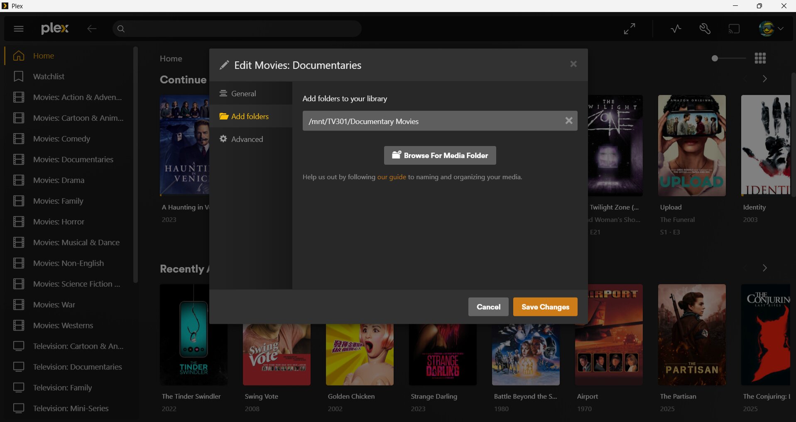This screenshot has width=796, height=422.
Task: Open the Identity poster thumbnail
Action: [766, 146]
